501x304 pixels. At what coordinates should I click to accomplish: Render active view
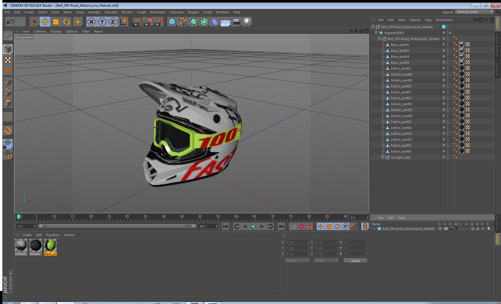click(136, 22)
